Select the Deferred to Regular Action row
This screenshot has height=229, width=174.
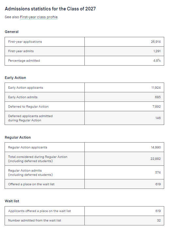[84, 106]
